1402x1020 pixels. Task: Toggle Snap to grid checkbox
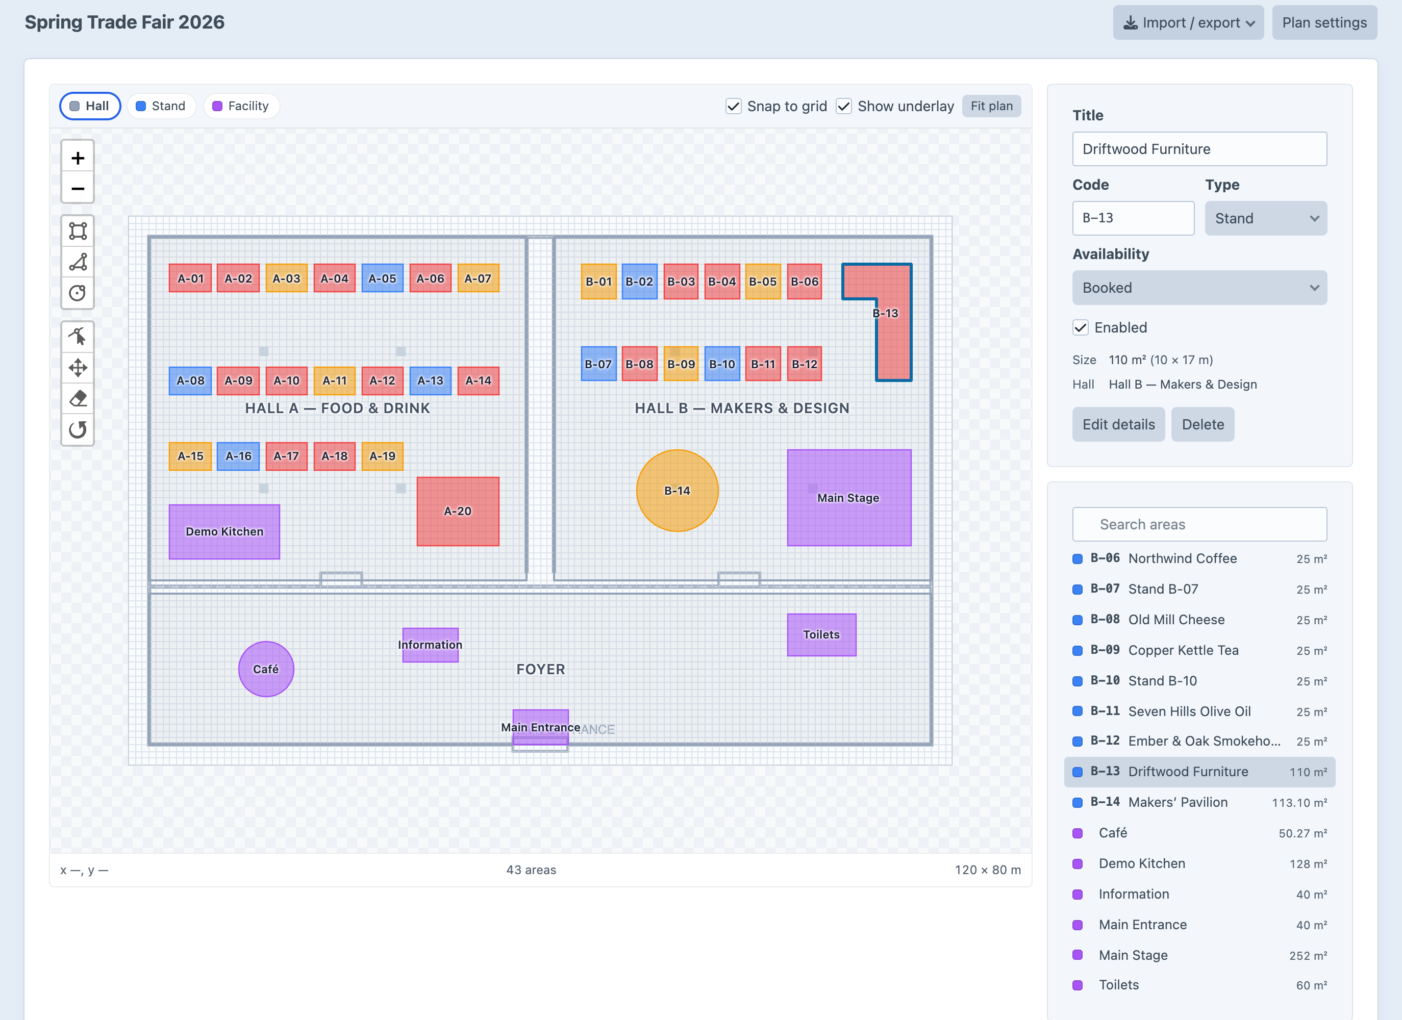coord(733,106)
